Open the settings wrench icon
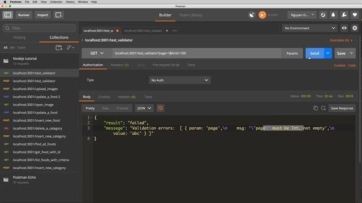 (344, 15)
